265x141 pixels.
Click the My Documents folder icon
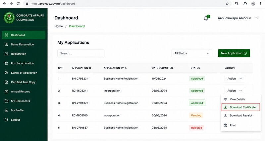[x=6, y=101]
